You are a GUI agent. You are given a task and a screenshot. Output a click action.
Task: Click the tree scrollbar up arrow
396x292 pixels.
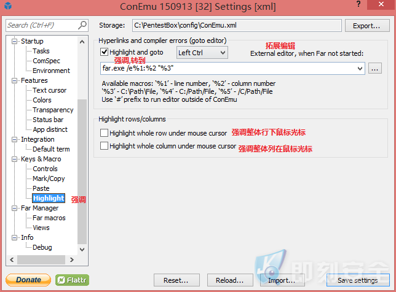[82, 42]
